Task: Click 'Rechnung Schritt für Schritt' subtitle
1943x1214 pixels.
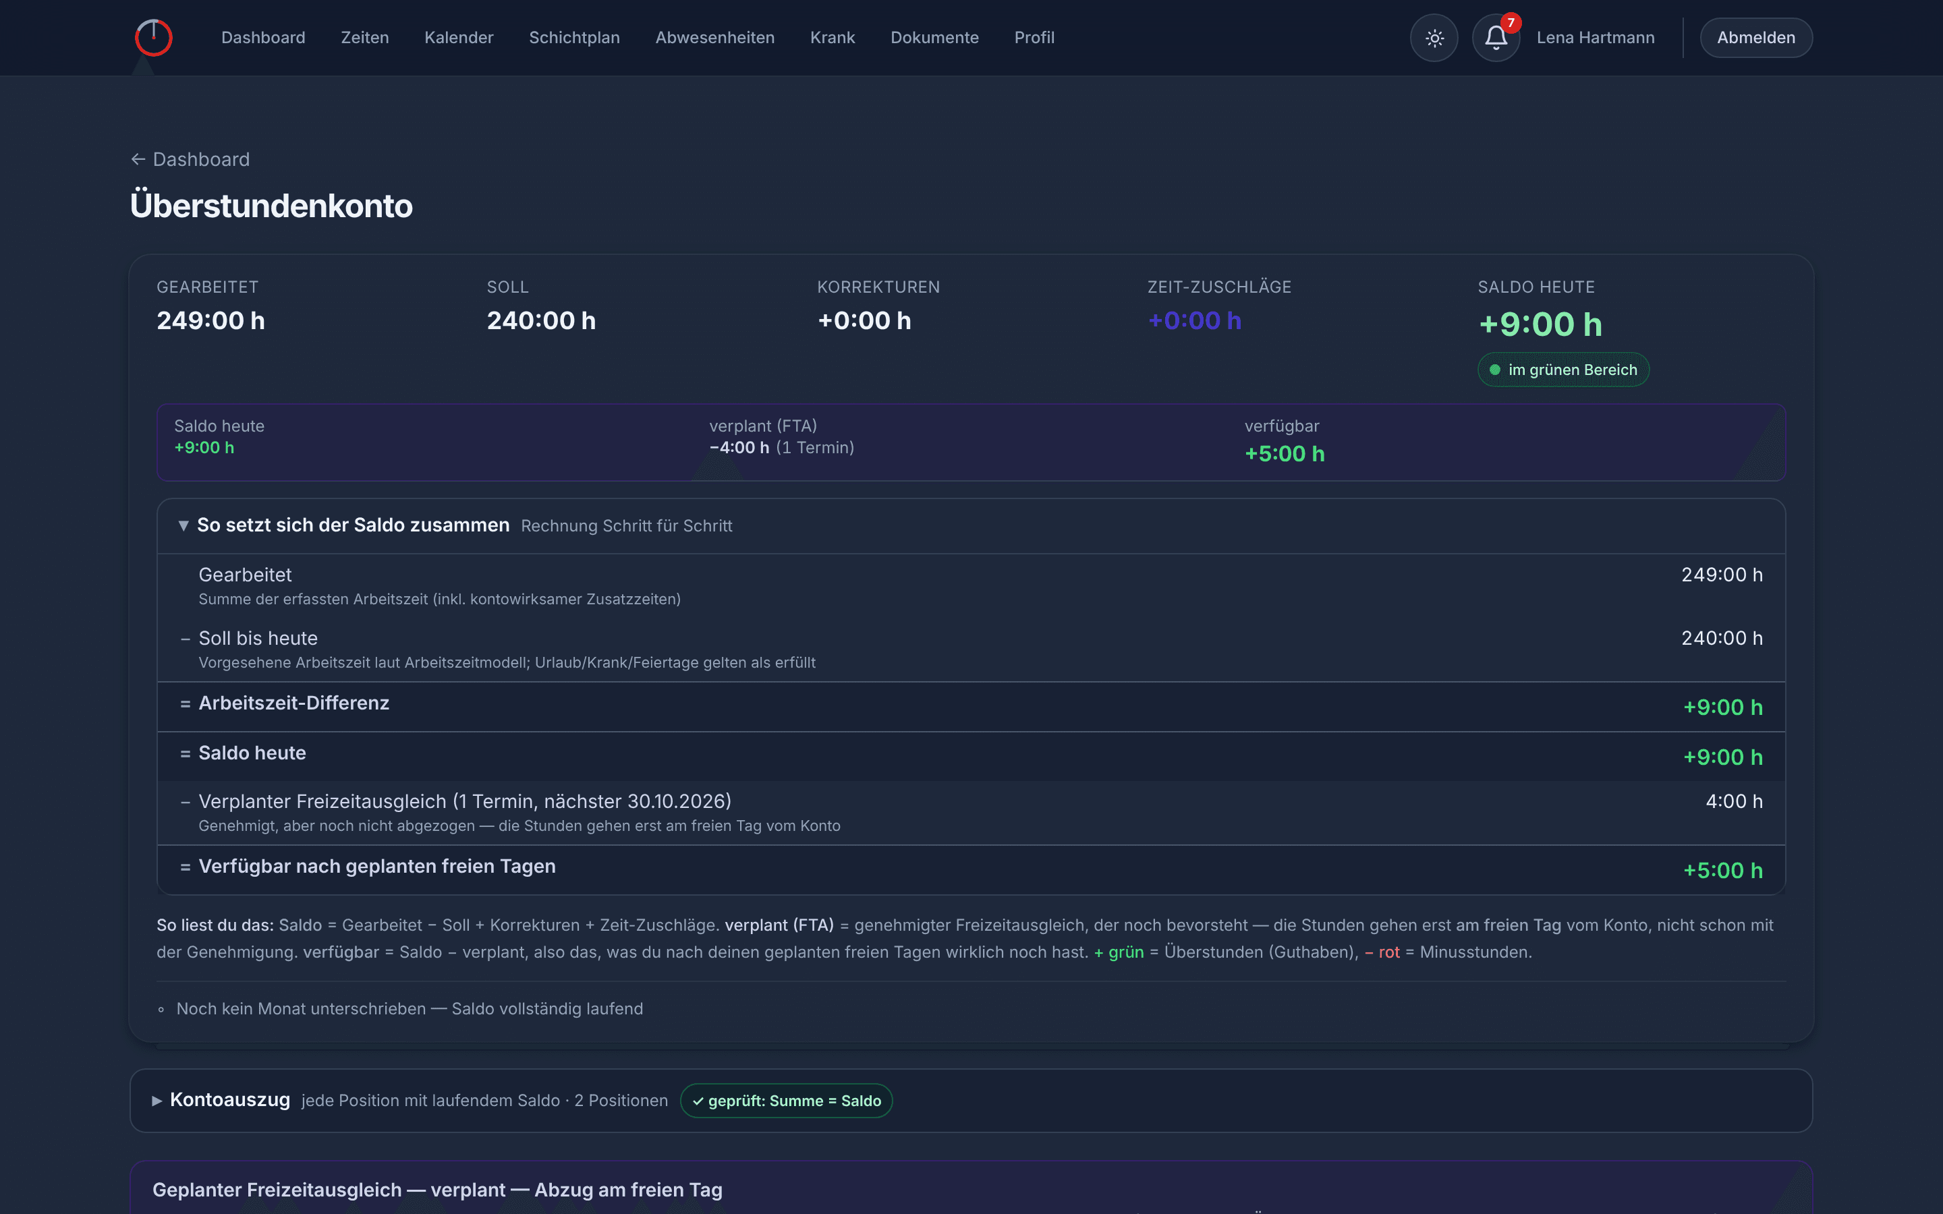Action: tap(626, 526)
